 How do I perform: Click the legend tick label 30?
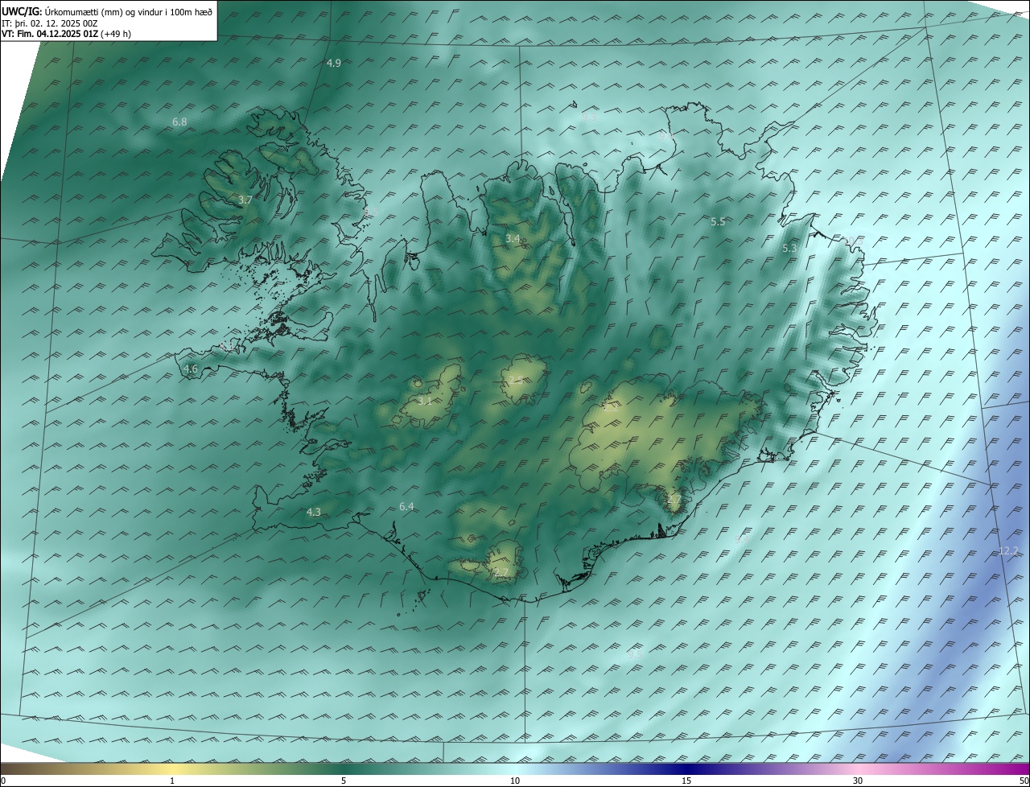(858, 781)
